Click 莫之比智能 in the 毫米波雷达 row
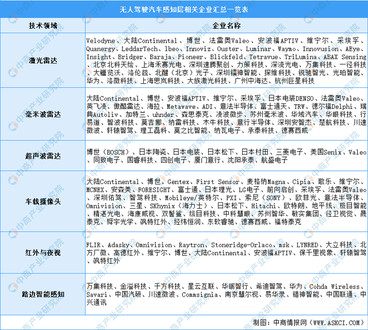Viewport: 368px width, 330px height. (190, 131)
